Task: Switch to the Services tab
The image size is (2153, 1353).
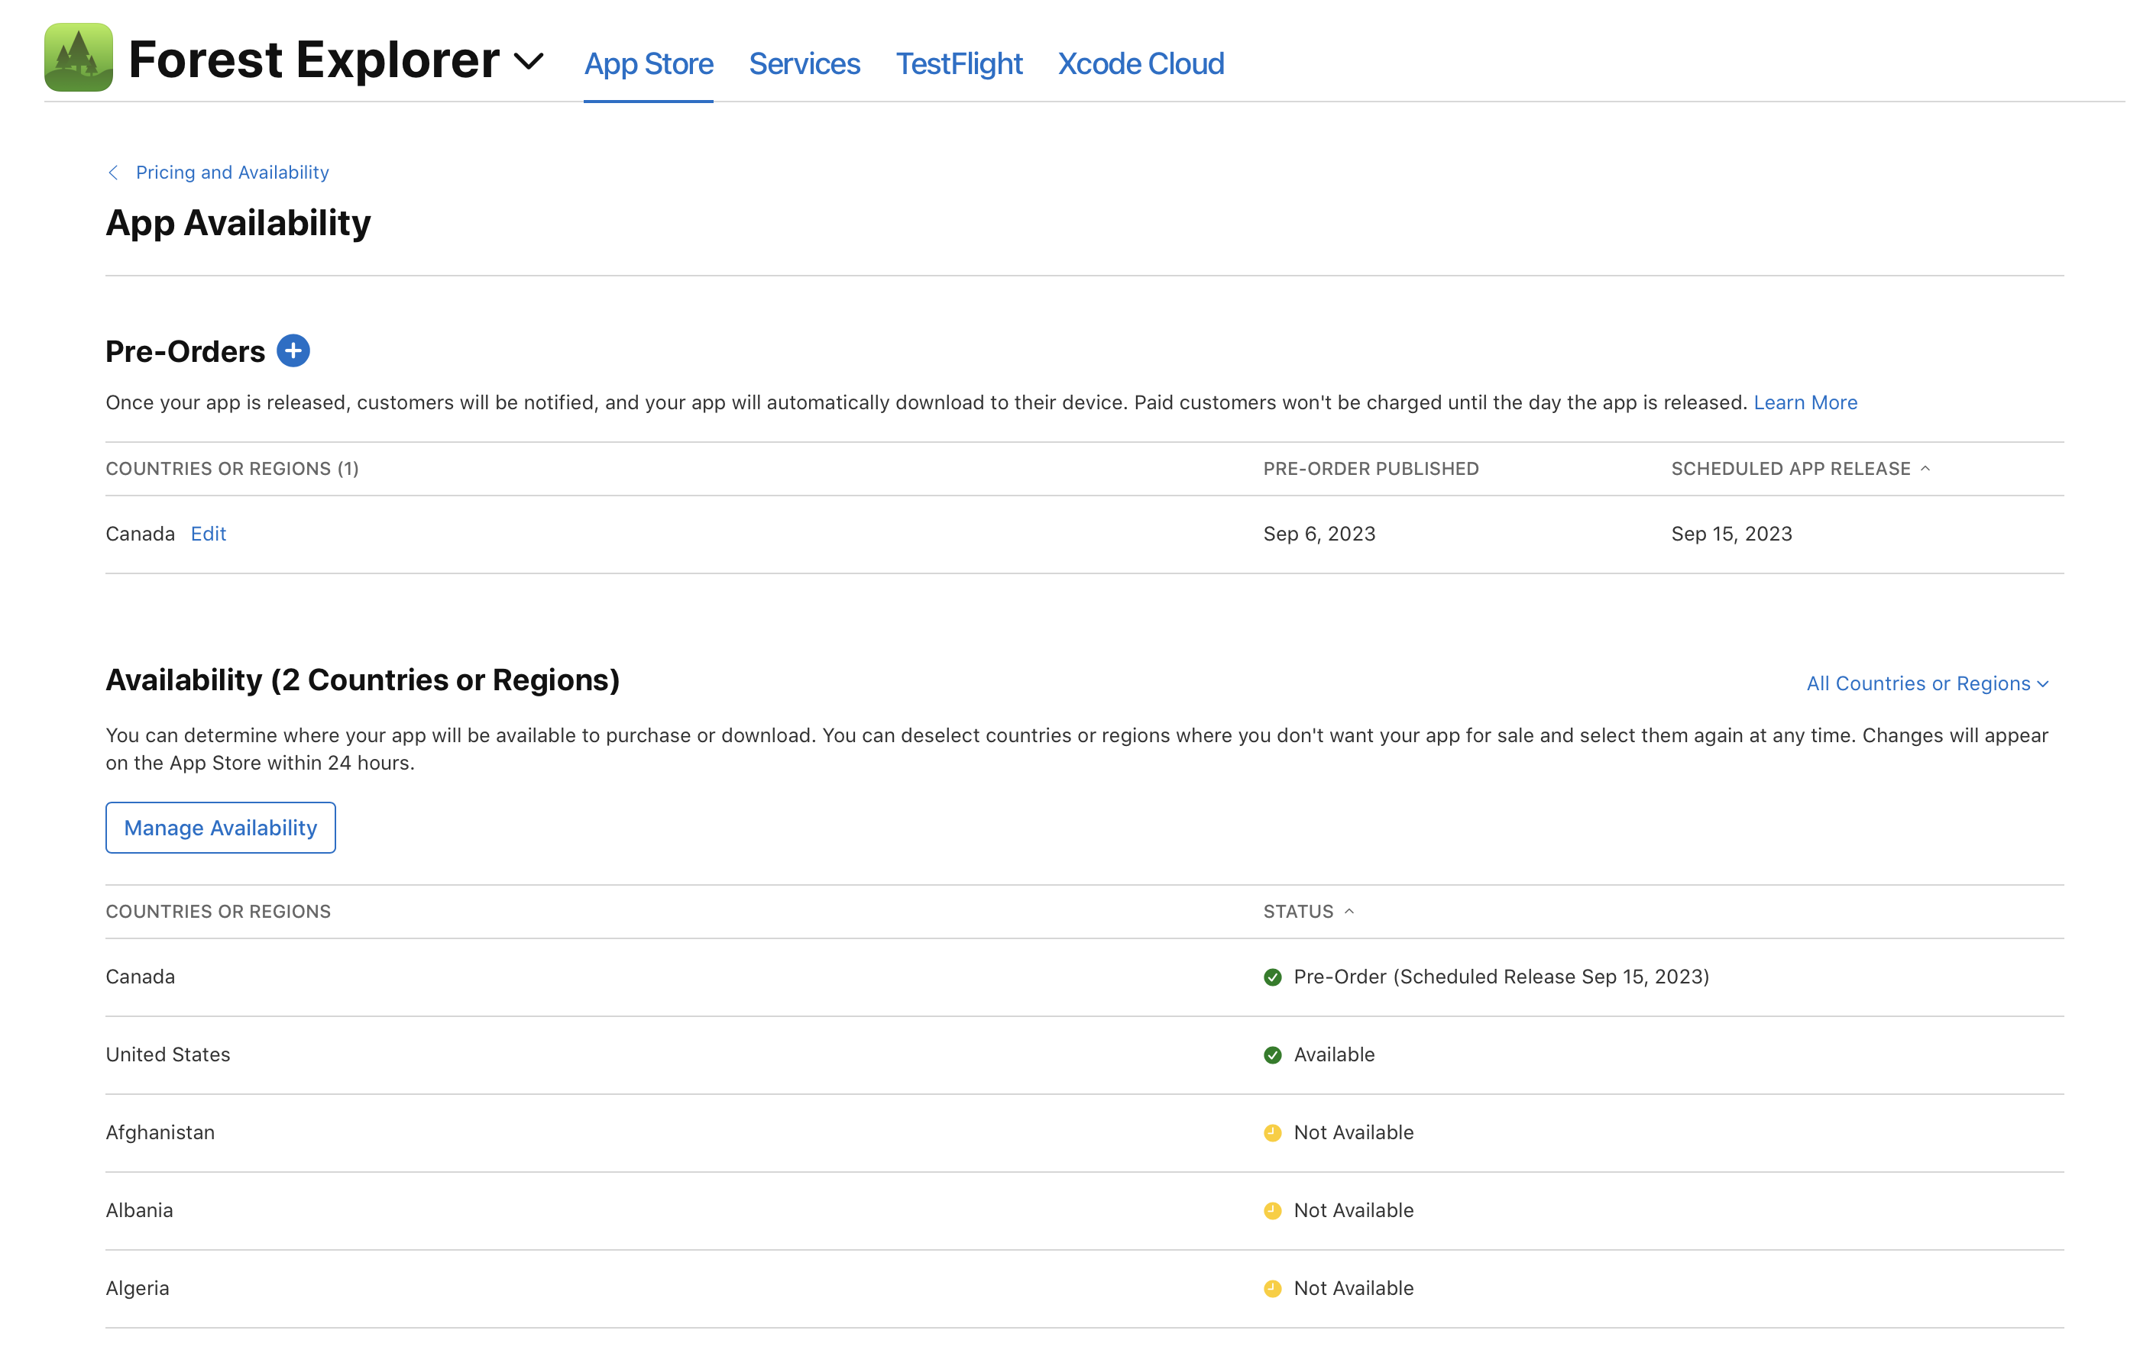Action: point(804,63)
